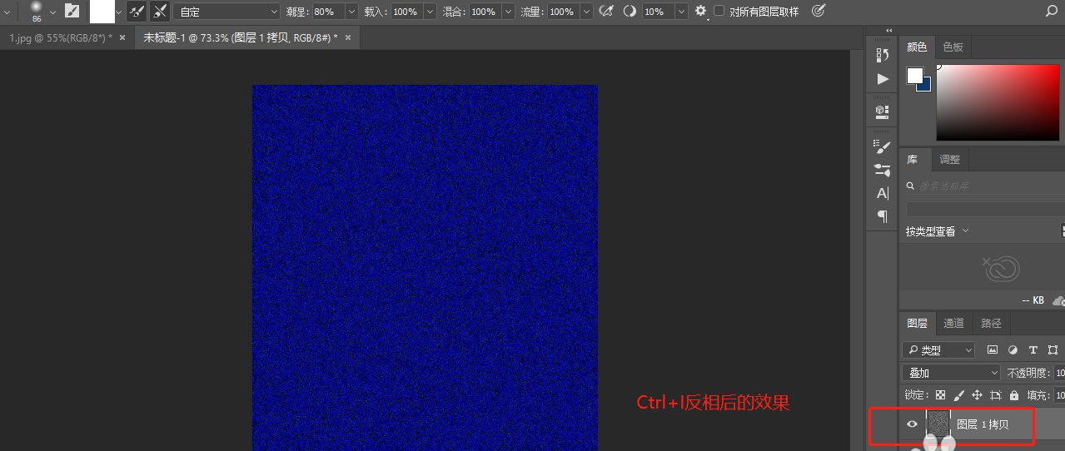This screenshot has width=1065, height=451.
Task: Open the Brush Settings panel icon
Action: (x=883, y=146)
